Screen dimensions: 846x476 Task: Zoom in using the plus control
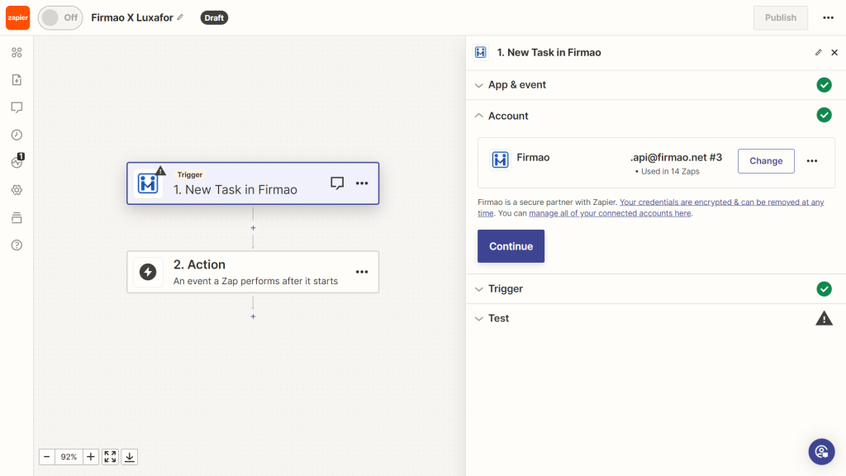[x=90, y=456]
